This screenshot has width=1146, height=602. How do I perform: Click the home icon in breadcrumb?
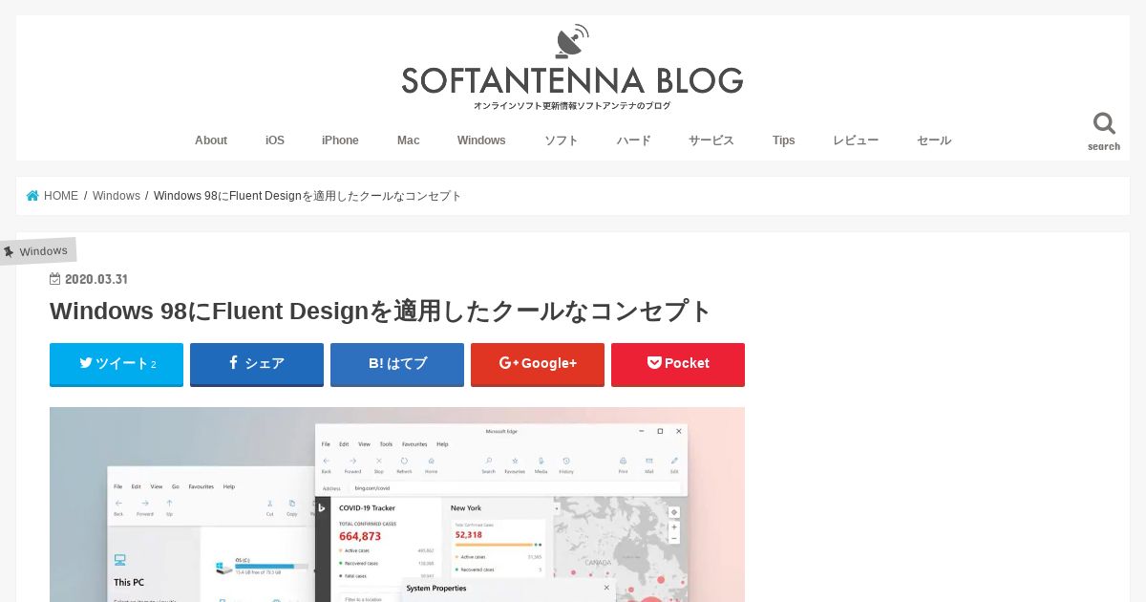click(x=32, y=196)
